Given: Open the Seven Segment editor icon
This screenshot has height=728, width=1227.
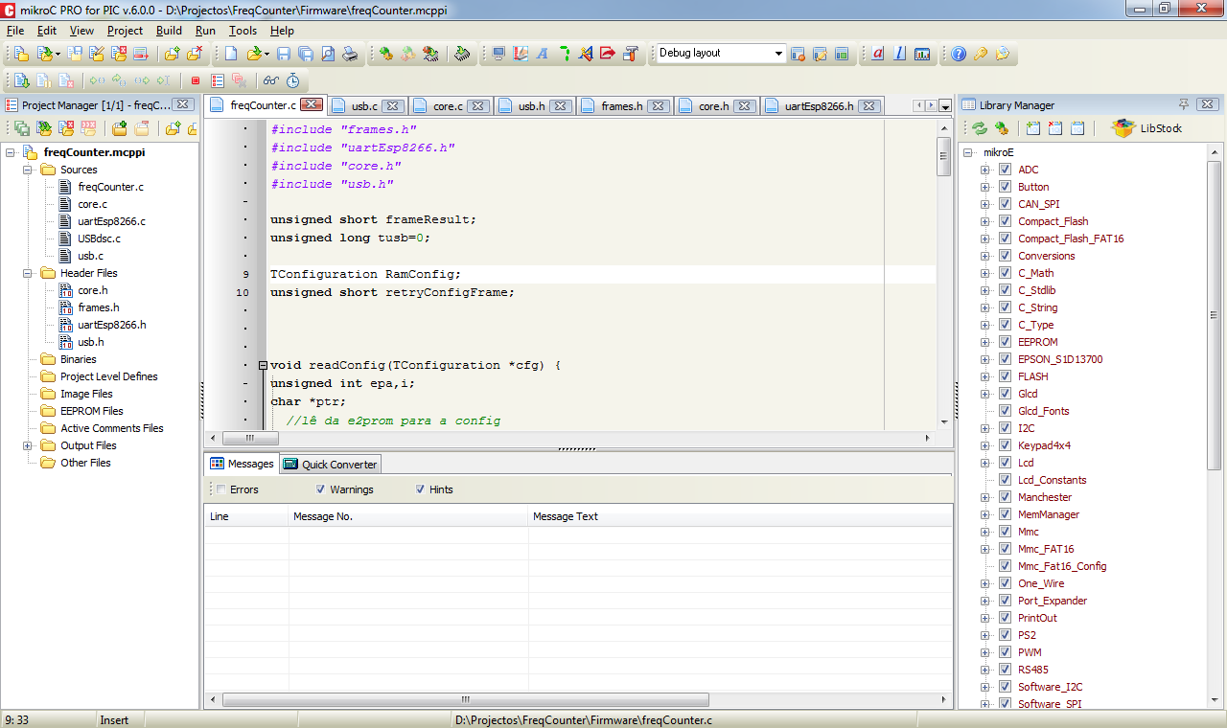Looking at the screenshot, I should (x=565, y=54).
